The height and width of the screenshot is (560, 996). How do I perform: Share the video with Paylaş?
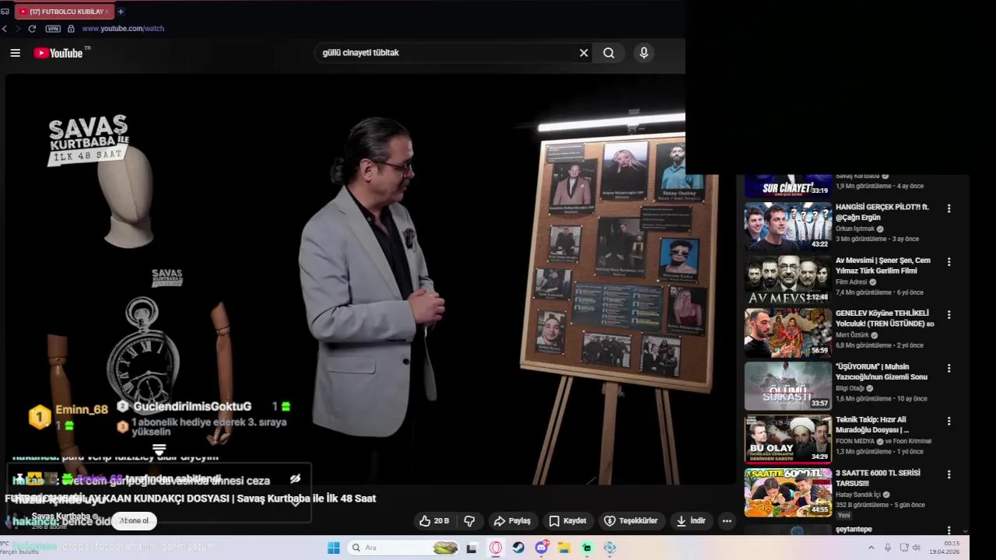pos(512,521)
